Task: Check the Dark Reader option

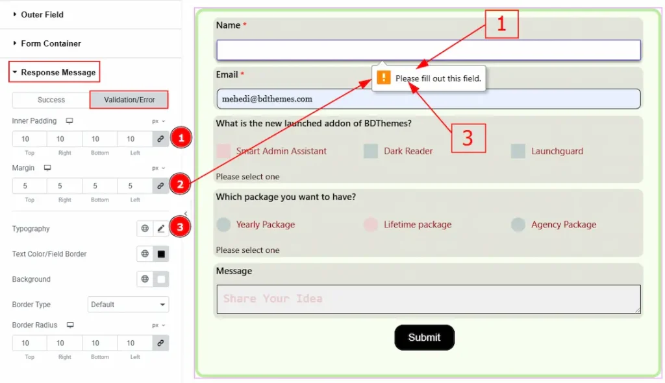Action: [371, 151]
